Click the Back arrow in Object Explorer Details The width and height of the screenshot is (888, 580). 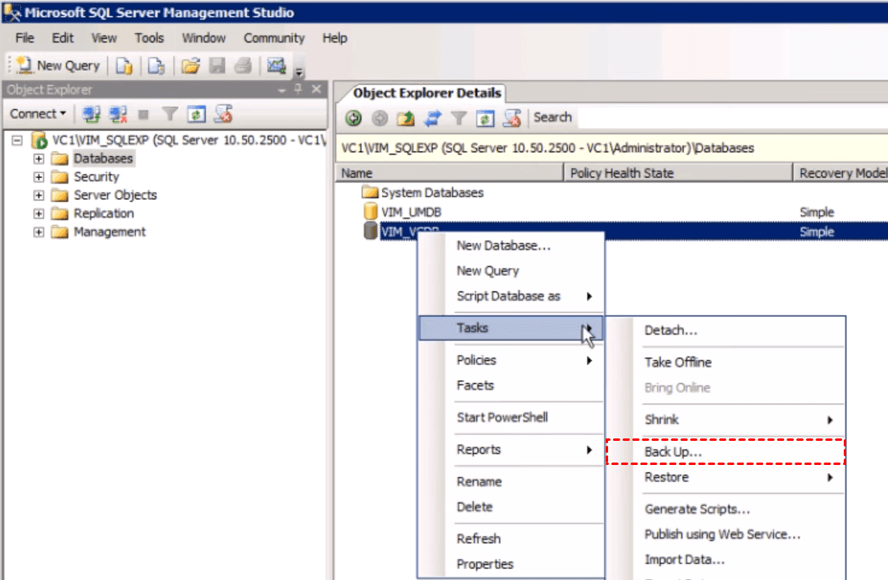pos(353,117)
